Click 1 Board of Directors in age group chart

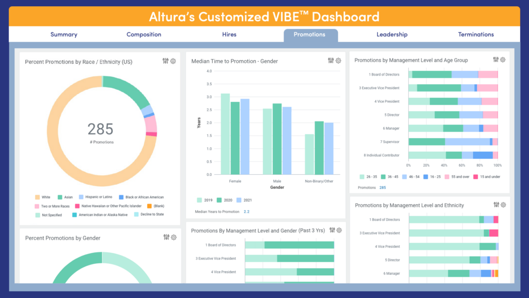pos(384,74)
